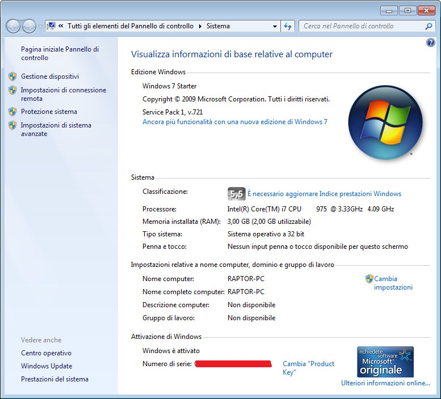The height and width of the screenshot is (399, 441).
Task: Expand the hidden breadcrumb chevrons
Action: point(61,26)
